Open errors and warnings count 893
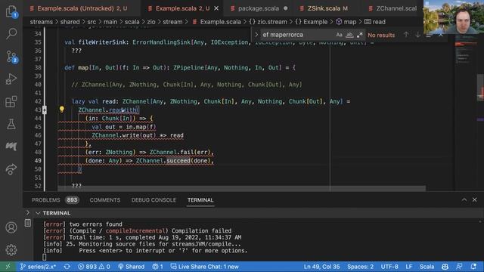 94,267
